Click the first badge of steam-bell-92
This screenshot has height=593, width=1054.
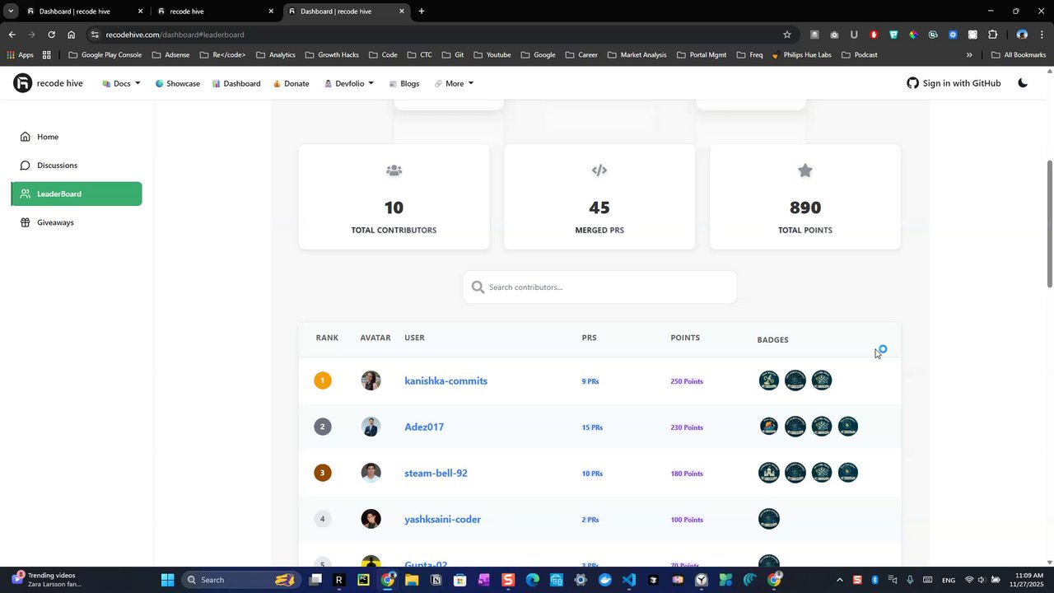click(769, 473)
